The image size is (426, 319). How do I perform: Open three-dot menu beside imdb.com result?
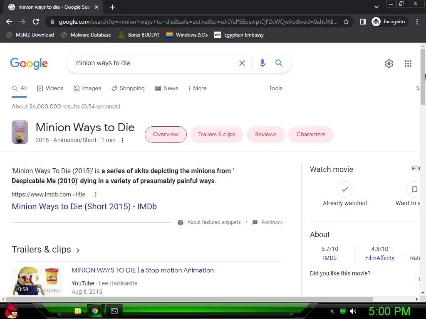point(96,194)
